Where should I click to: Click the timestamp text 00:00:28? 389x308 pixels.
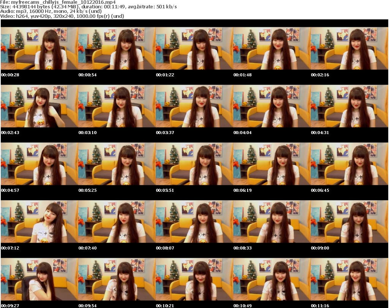10,75
